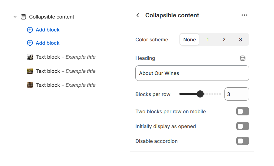Choose Color scheme 2
Viewport: 274px width, 166px height.
[224, 39]
